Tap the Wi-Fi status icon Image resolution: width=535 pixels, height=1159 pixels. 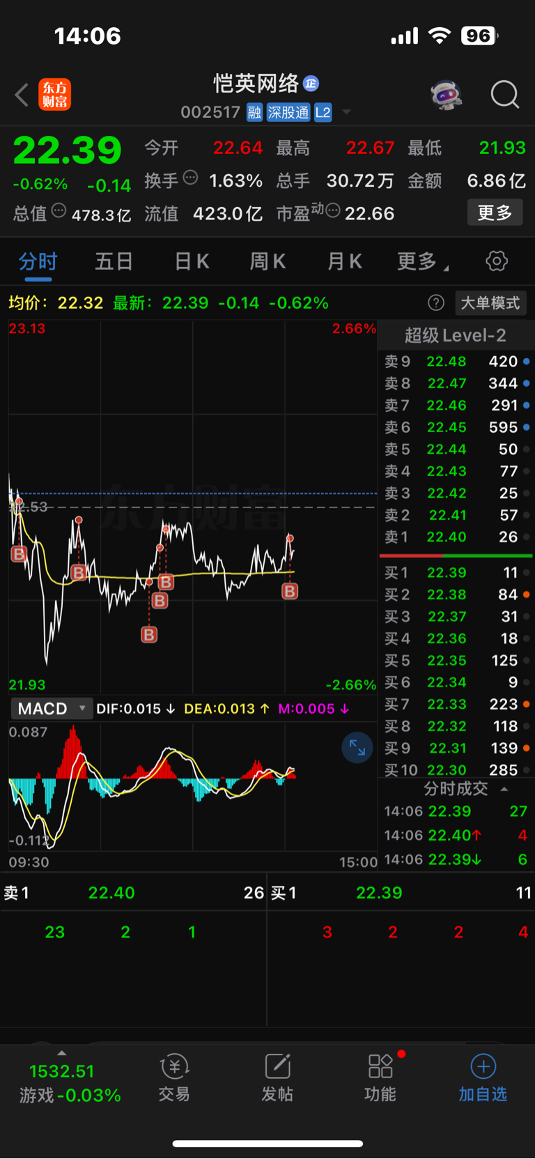coord(440,36)
